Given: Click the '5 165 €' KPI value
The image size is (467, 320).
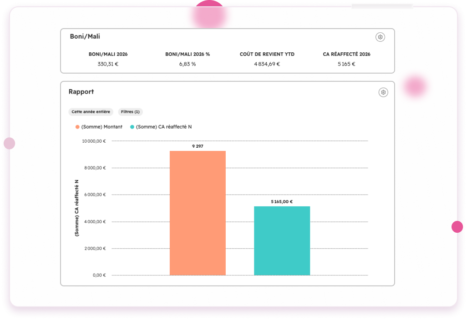Looking at the screenshot, I should pos(347,64).
